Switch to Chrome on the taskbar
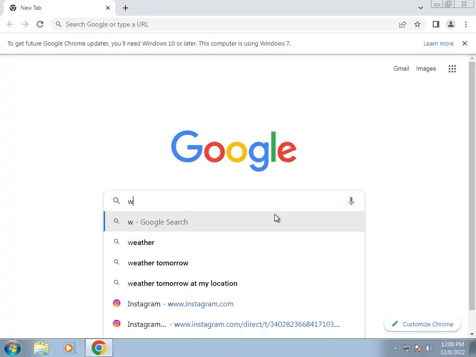The height and width of the screenshot is (357, 476). pos(99,348)
